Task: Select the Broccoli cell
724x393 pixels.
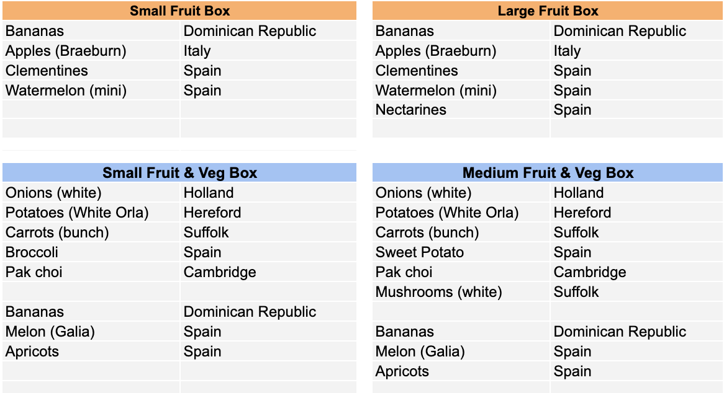Action: point(91,252)
